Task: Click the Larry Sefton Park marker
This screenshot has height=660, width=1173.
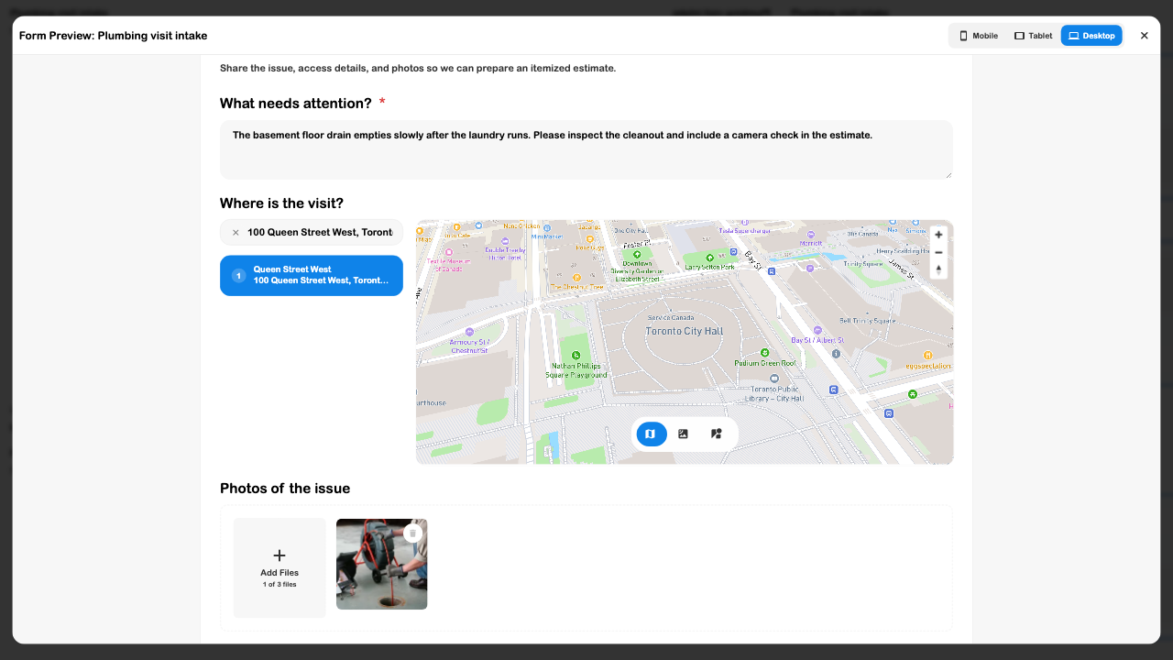Action: point(710,258)
